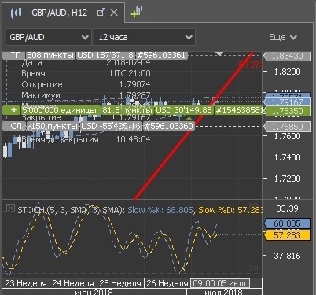Open the GBP/AUD instrument dropdown
Image resolution: width=316 pixels, height=295 pixels.
coord(49,37)
